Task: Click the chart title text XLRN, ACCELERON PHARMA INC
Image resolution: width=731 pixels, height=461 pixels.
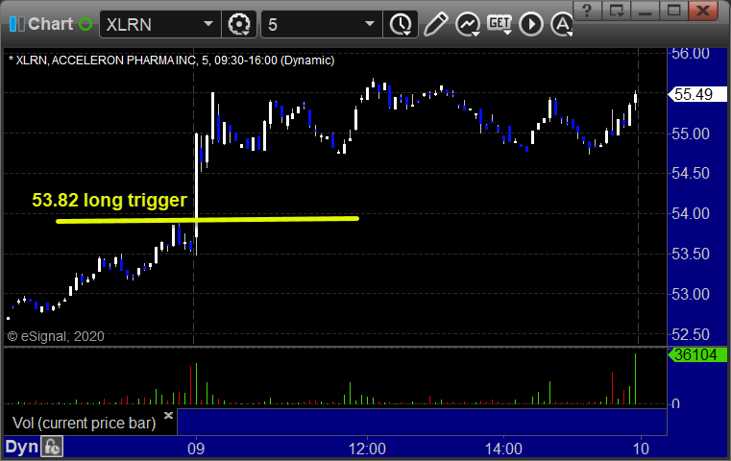Action: (x=106, y=61)
